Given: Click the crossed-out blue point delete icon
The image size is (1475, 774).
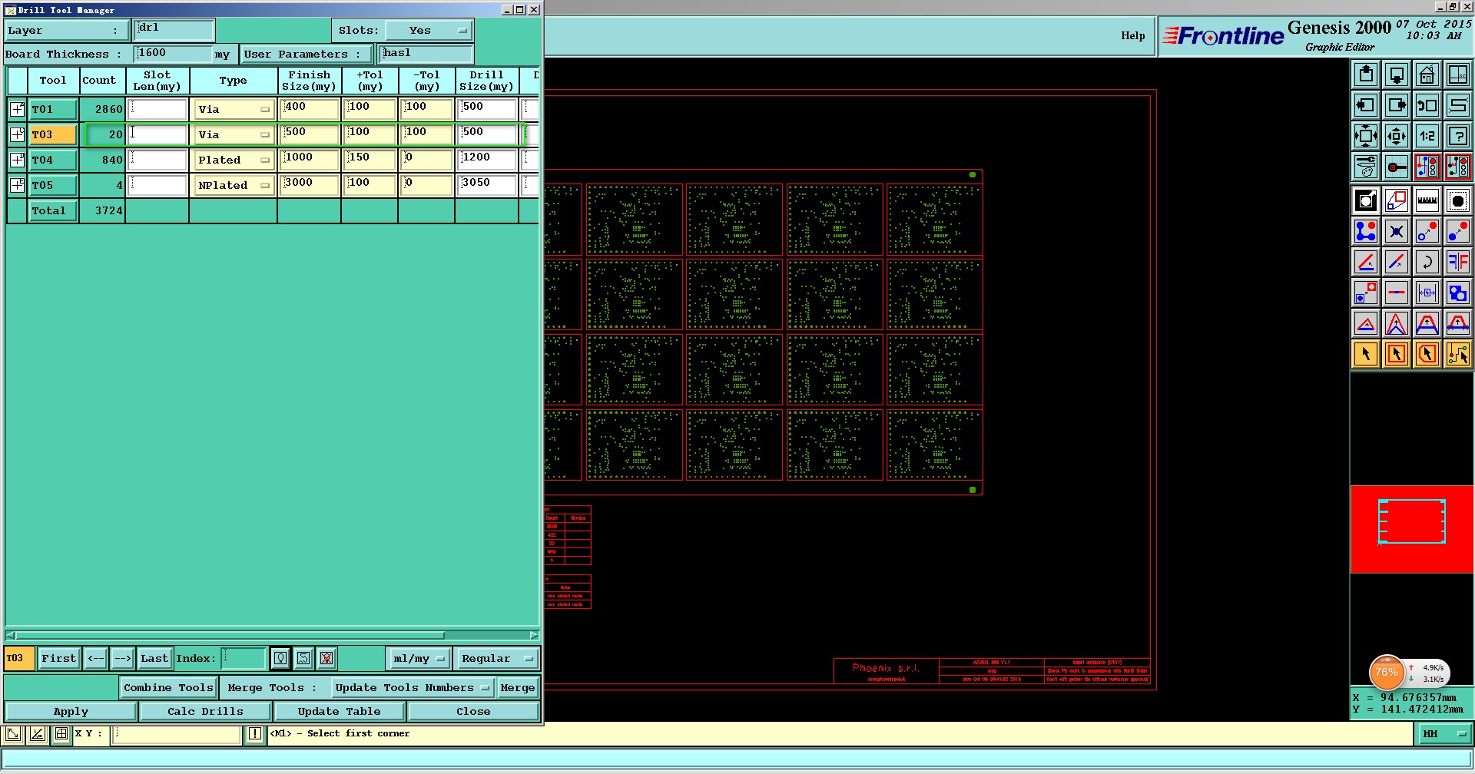Looking at the screenshot, I should pyautogui.click(x=1397, y=231).
